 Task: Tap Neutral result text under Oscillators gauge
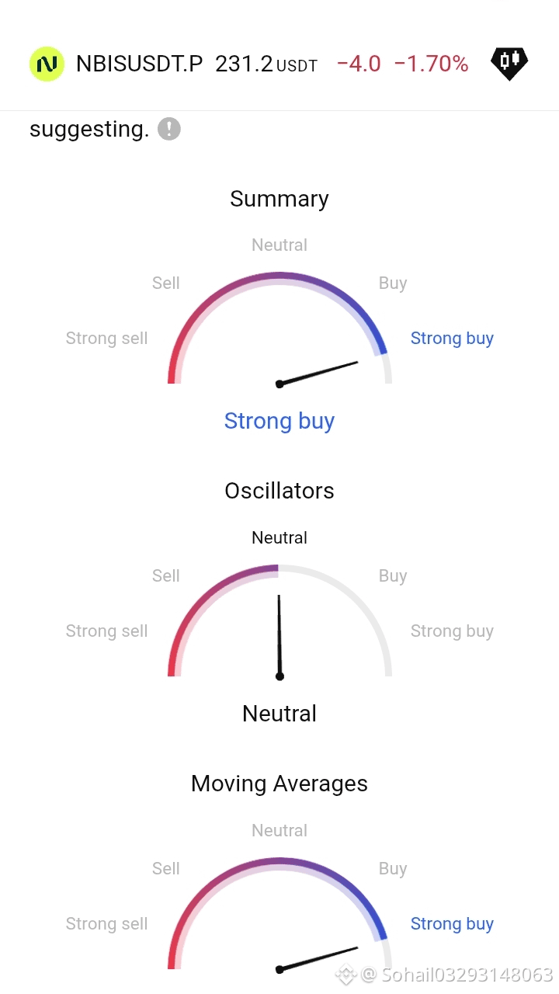pos(279,714)
